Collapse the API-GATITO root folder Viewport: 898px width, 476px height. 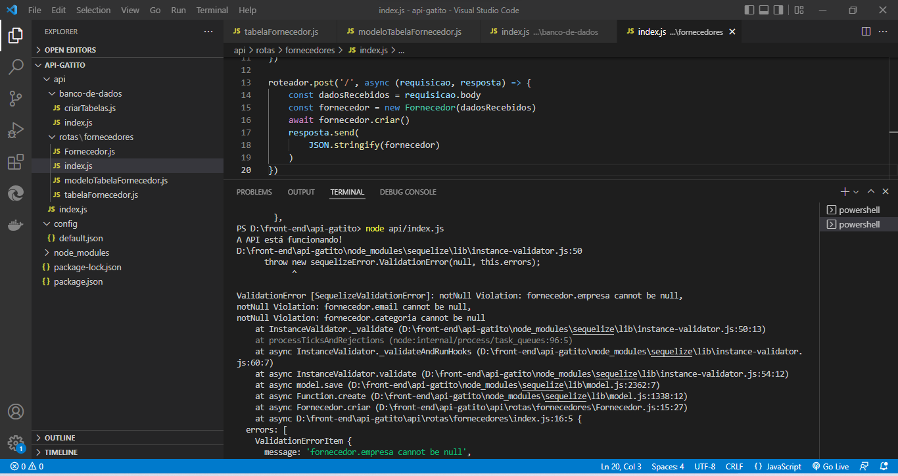tap(128, 65)
